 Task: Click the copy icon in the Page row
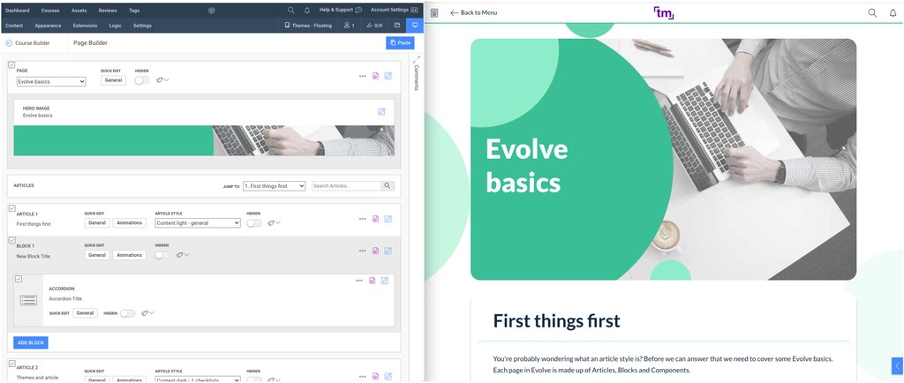click(x=375, y=76)
